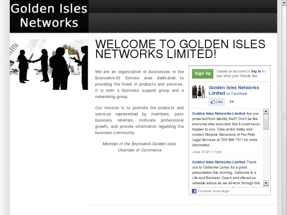The height and width of the screenshot is (215, 287).
Task: Click the 'June 10 at 1:11pm' timestamp
Action: (207, 152)
